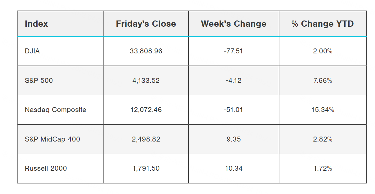
Task: Select the S&P 500 YTD value 7.66%
Action: pos(323,81)
